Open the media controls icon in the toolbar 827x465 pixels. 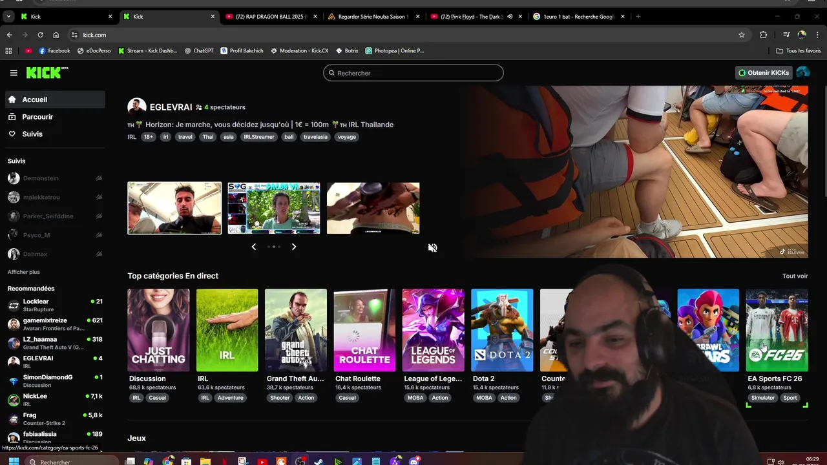[786, 35]
